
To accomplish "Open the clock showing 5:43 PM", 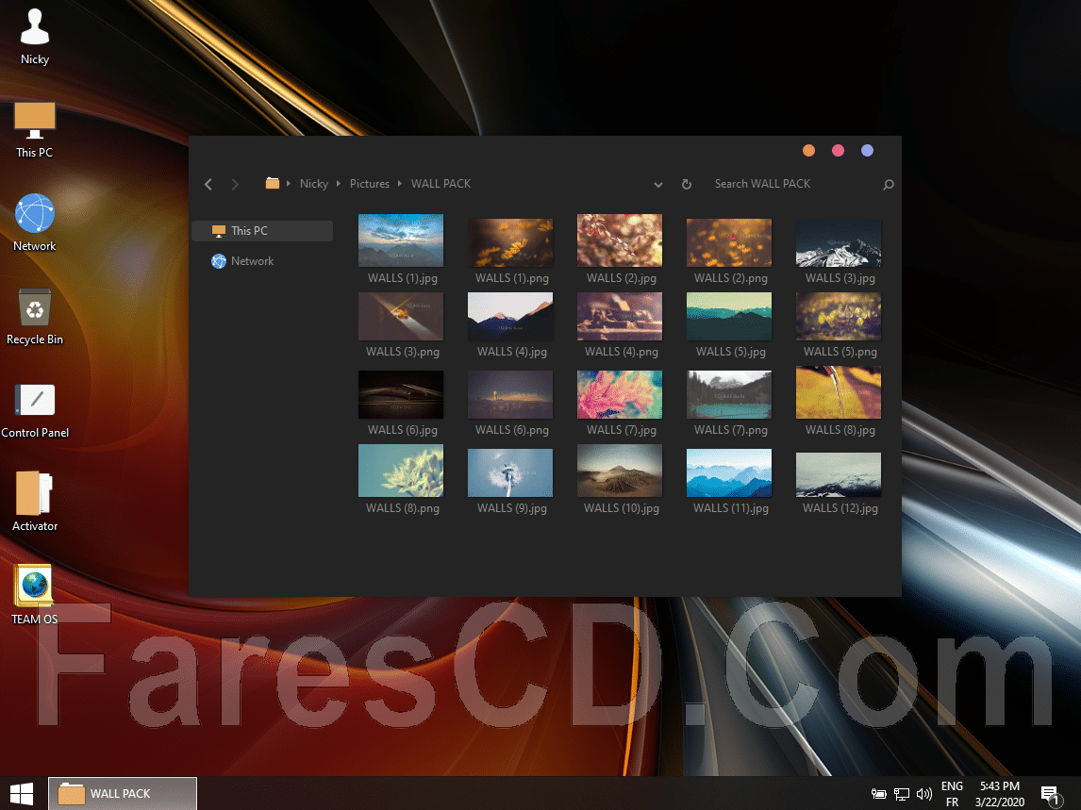I will [x=1000, y=794].
